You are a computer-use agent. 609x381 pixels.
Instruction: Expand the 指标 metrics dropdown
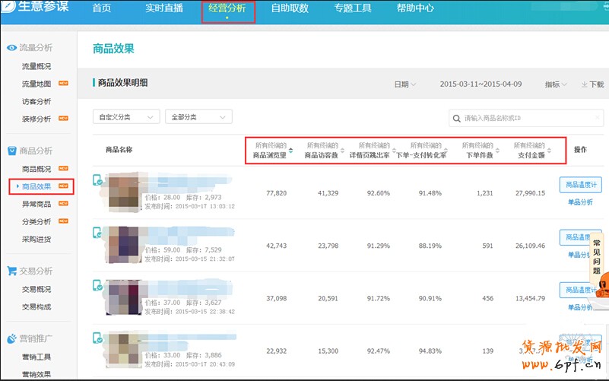555,84
